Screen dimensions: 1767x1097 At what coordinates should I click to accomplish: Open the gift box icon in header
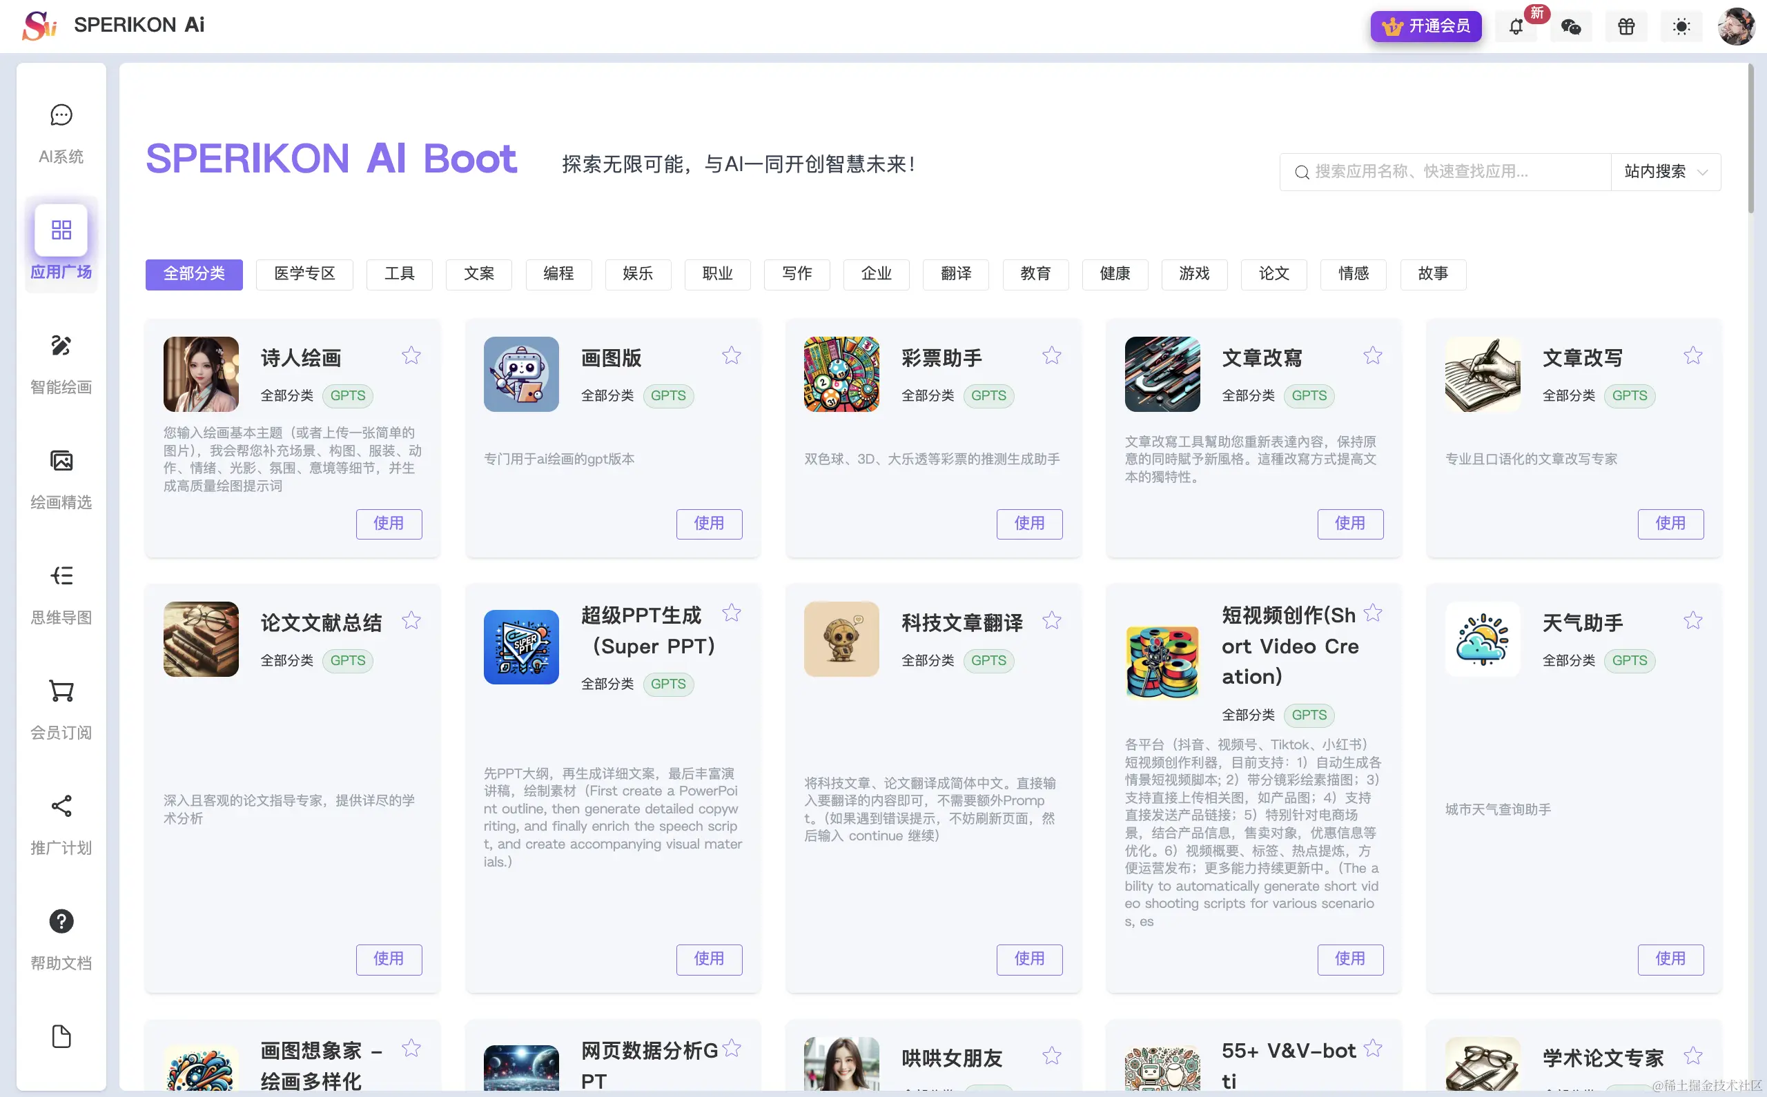[1626, 27]
